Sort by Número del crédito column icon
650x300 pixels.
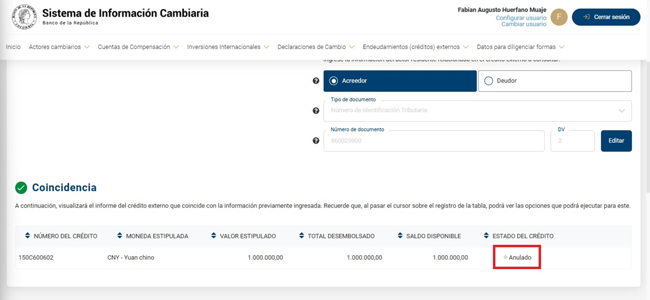pos(27,236)
